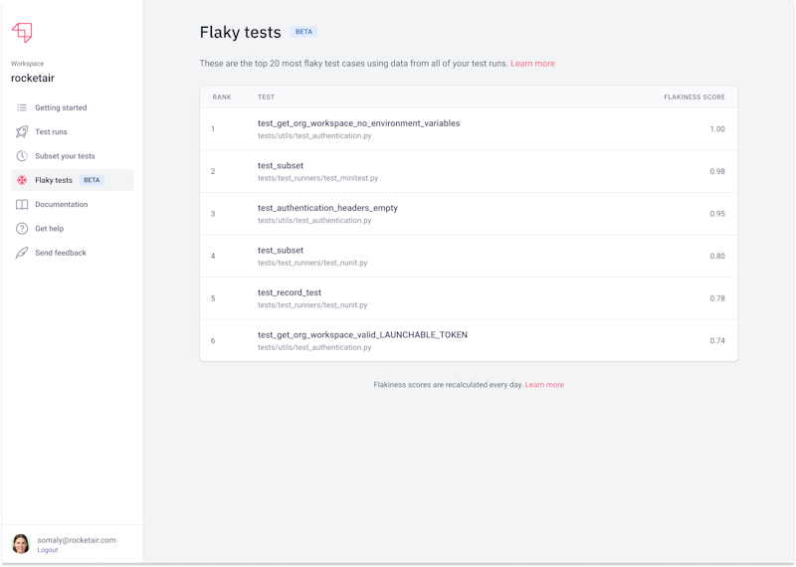Open the Documentation menu item
The height and width of the screenshot is (567, 796).
coord(61,205)
